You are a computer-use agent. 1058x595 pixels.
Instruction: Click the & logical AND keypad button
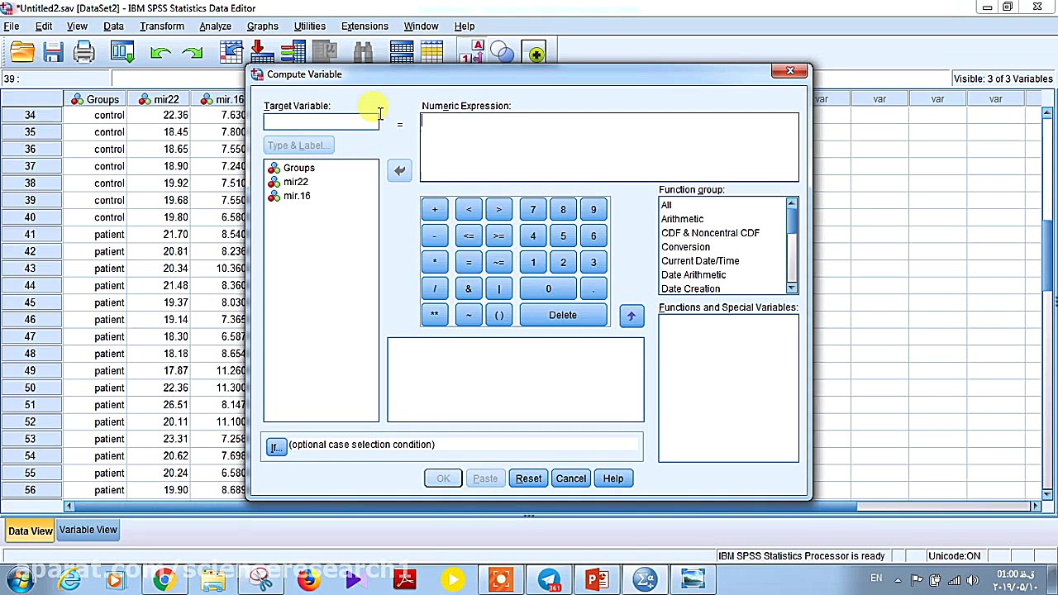click(469, 288)
